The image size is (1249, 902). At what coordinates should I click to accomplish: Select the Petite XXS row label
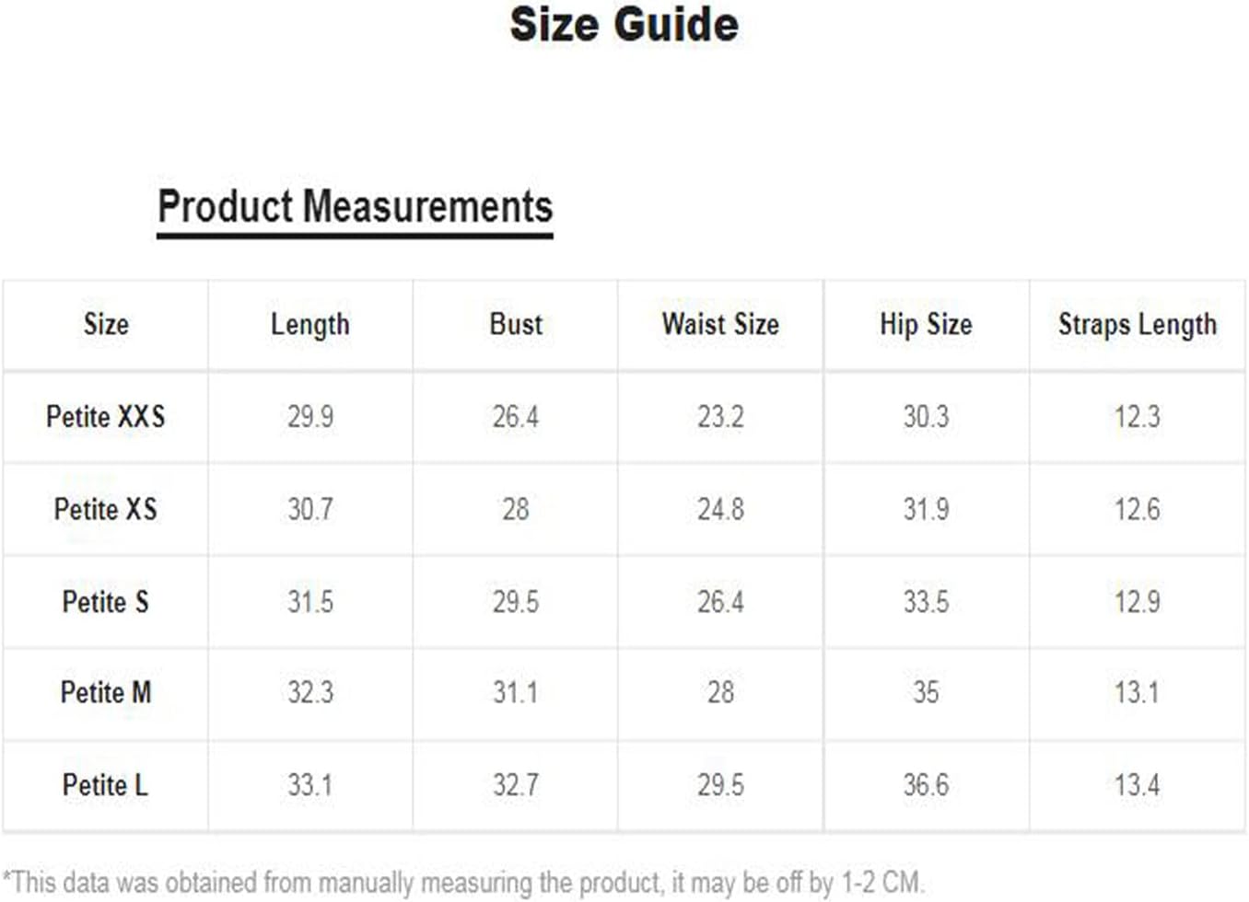pyautogui.click(x=106, y=417)
